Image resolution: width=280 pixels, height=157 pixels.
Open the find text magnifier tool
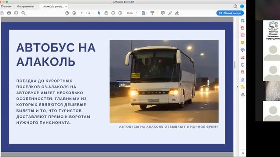(x=23, y=13)
